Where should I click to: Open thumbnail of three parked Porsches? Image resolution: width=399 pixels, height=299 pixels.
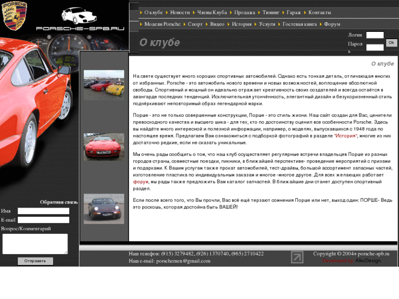click(104, 85)
